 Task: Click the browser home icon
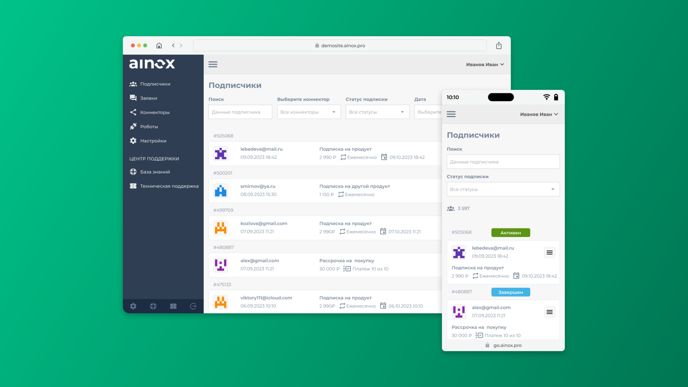click(x=159, y=45)
